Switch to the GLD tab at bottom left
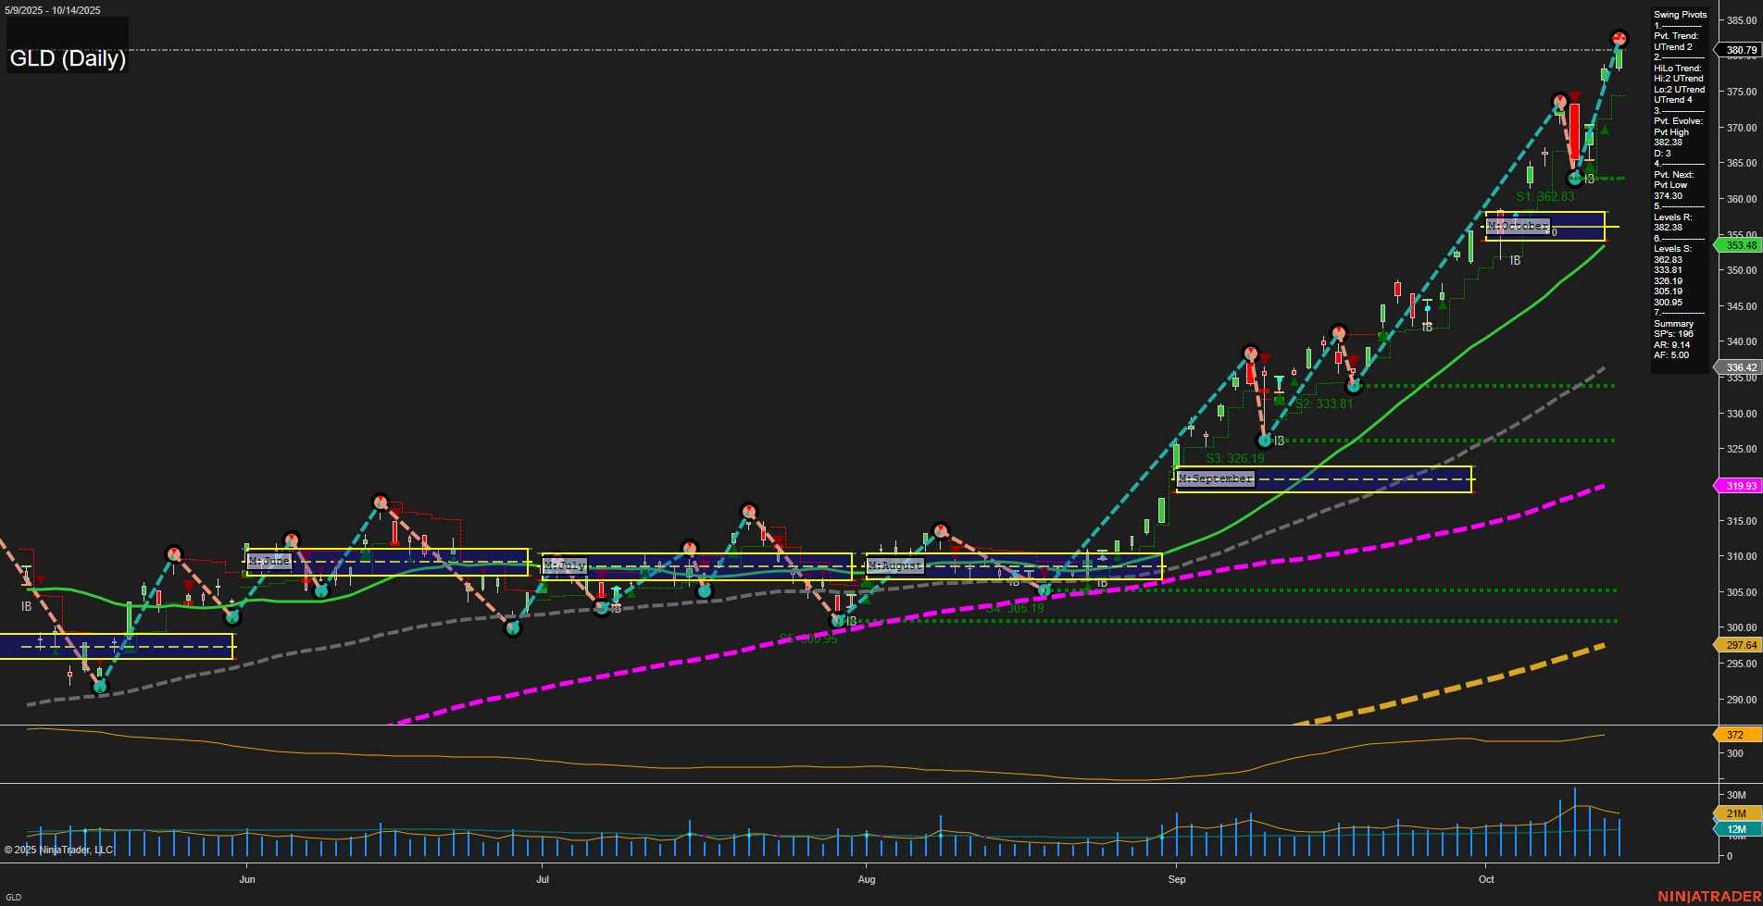1763x906 pixels. click(12, 895)
